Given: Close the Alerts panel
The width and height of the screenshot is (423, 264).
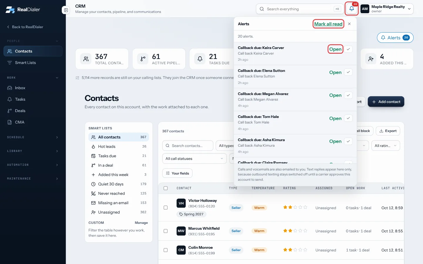Looking at the screenshot, I should tap(349, 24).
